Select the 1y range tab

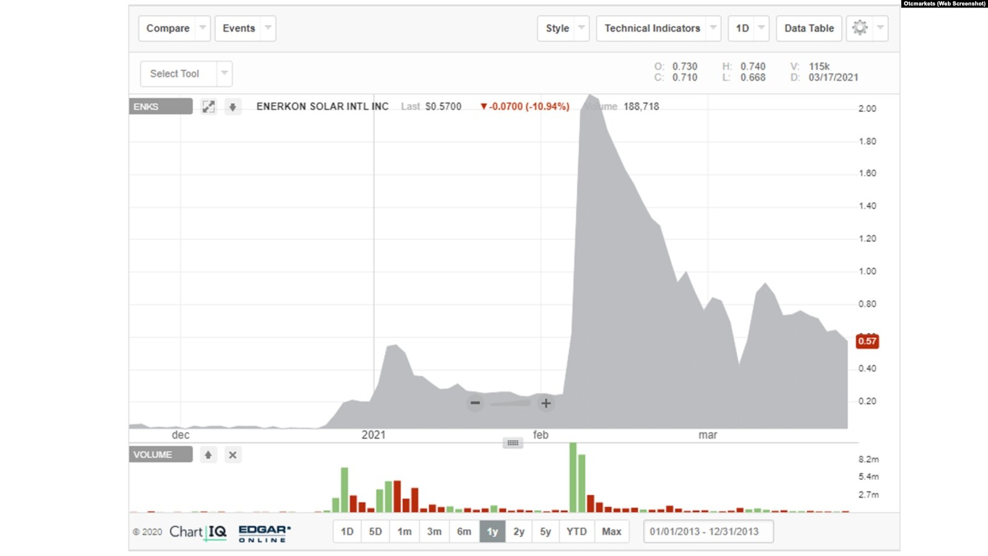tap(492, 532)
